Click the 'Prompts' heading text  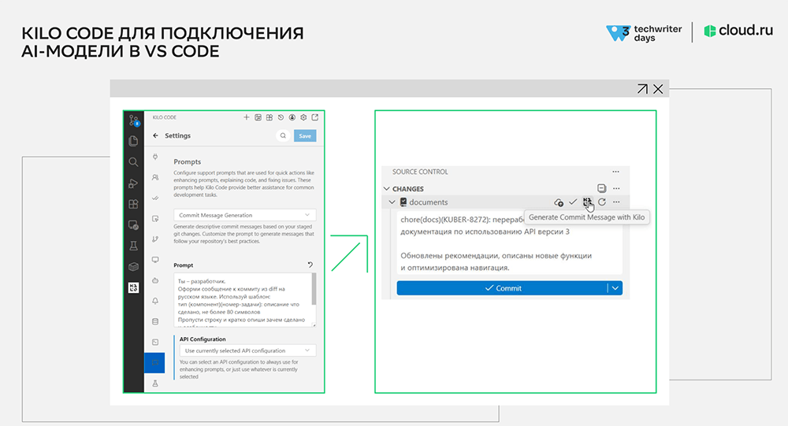click(x=187, y=161)
